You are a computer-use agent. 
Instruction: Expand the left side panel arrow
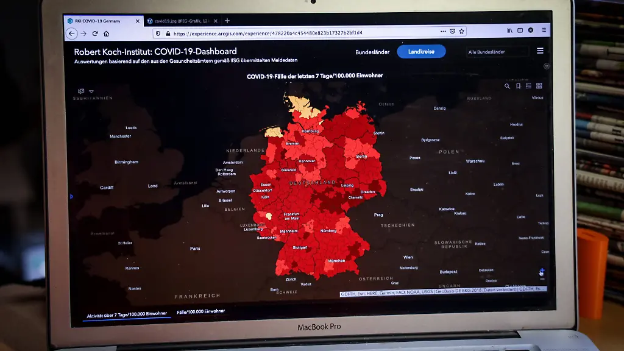pos(72,196)
